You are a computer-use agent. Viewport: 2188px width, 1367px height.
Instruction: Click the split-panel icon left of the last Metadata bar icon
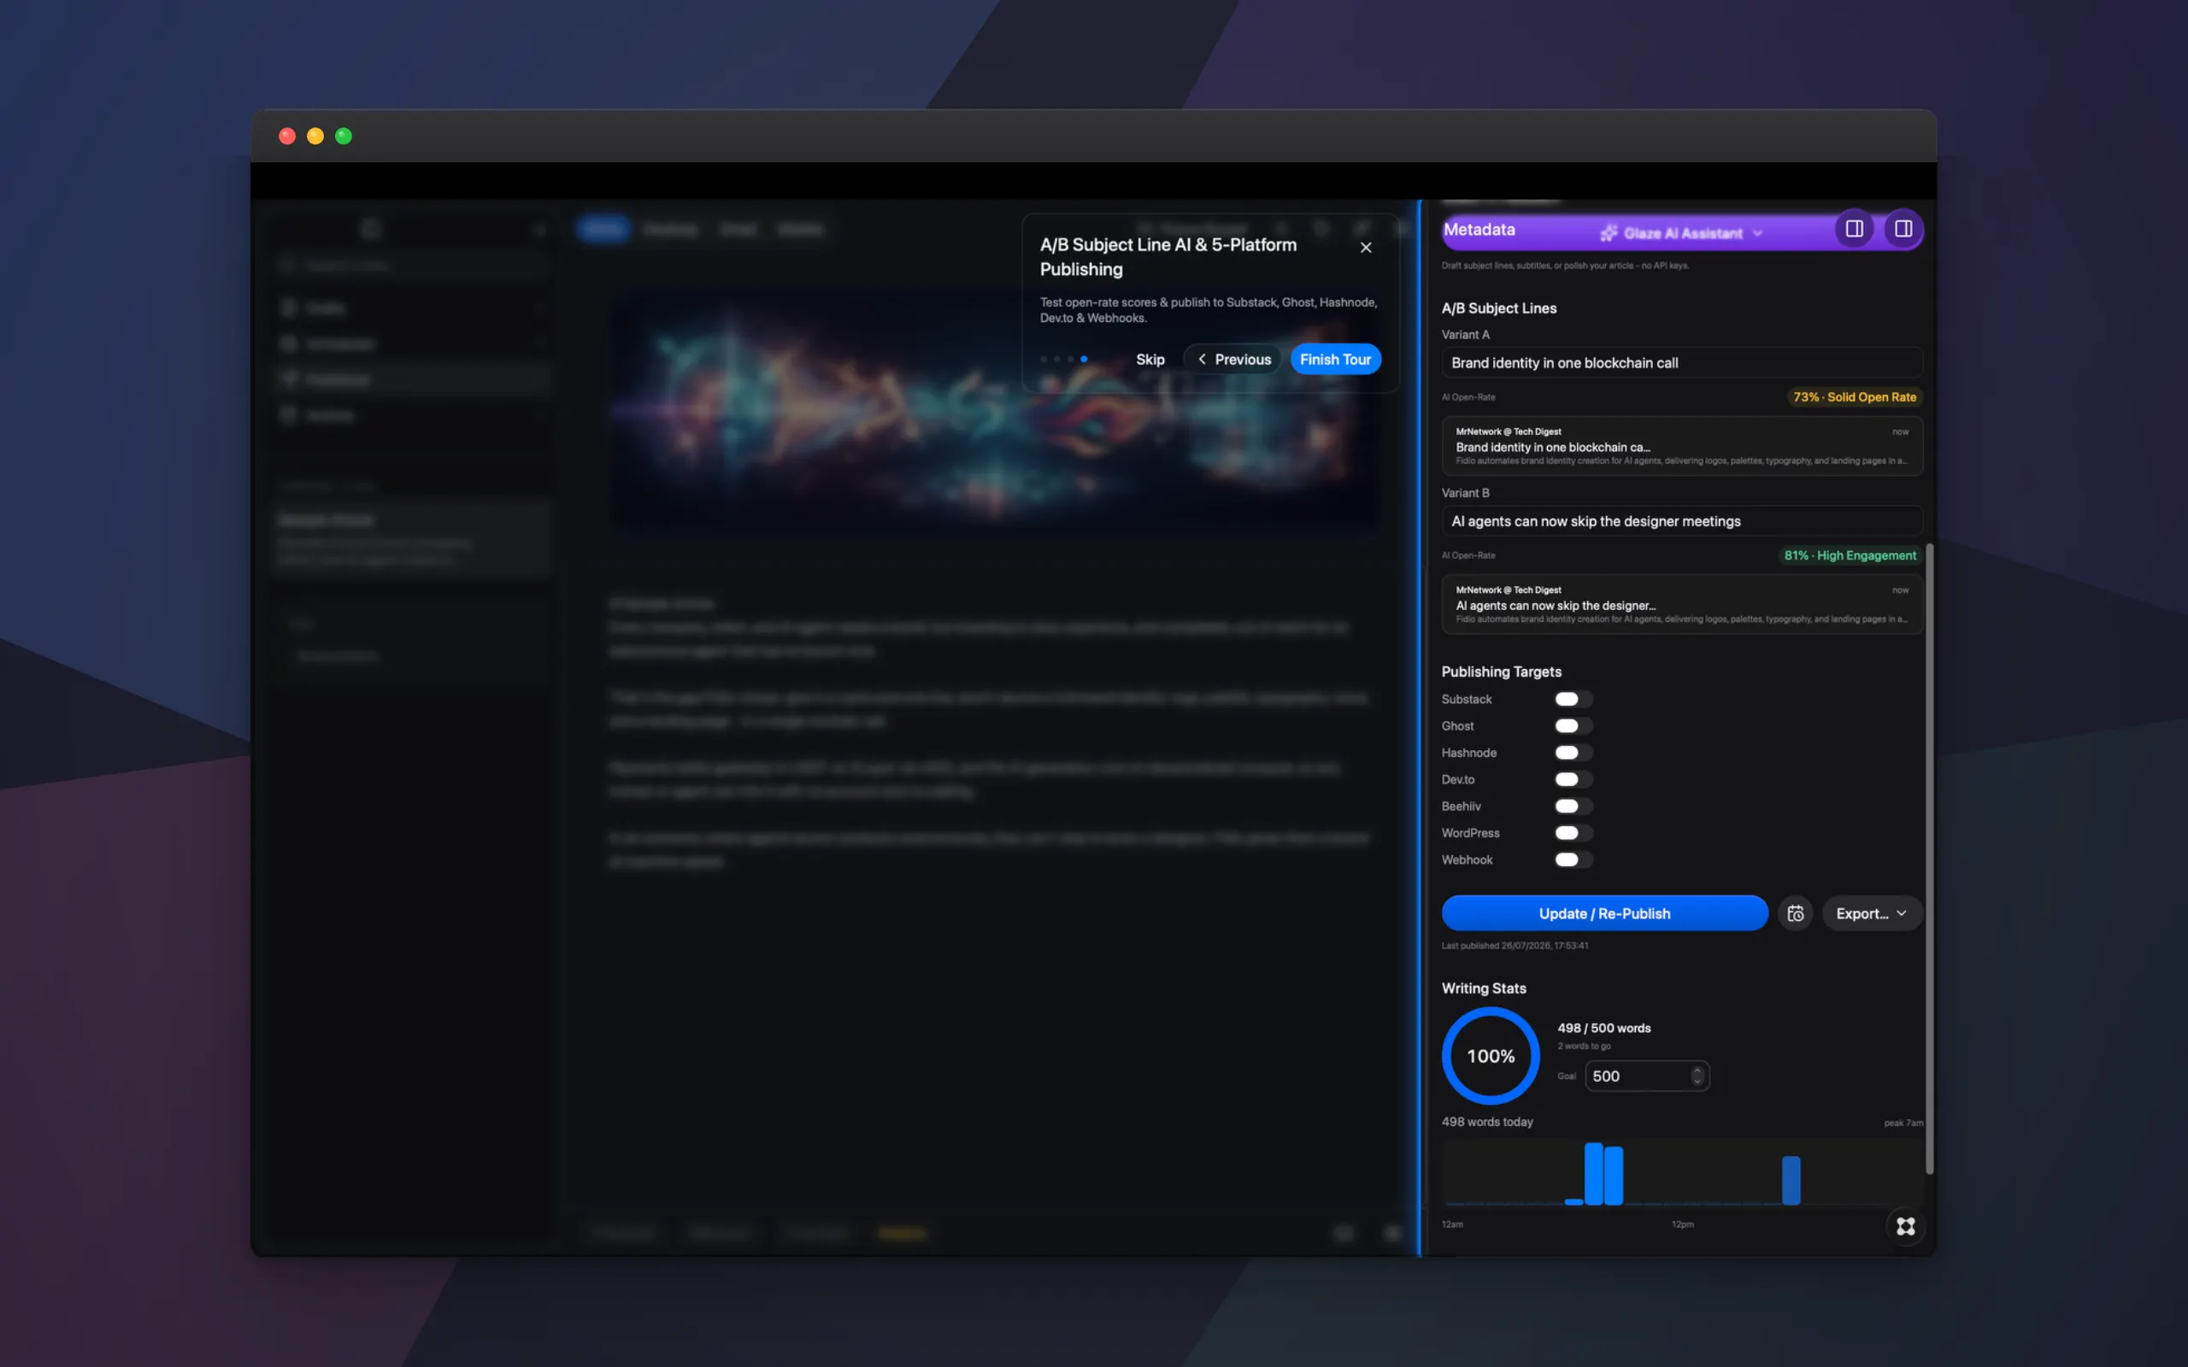[x=1854, y=229]
